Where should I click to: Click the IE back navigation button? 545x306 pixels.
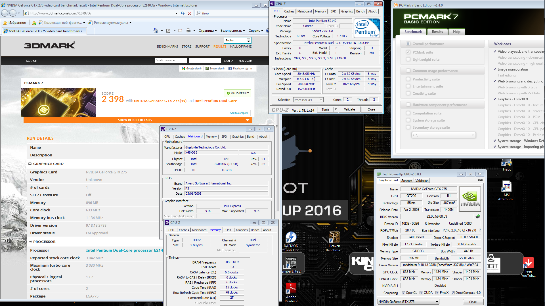pos(5,13)
